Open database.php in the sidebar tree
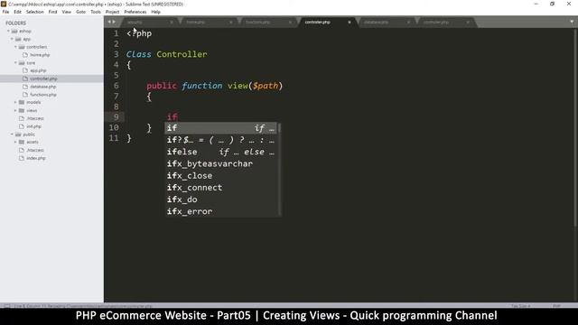 pyautogui.click(x=43, y=87)
